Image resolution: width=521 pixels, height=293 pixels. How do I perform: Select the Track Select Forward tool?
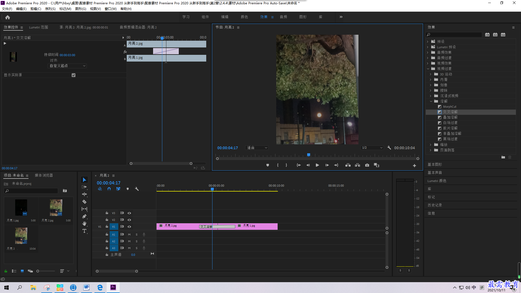[x=84, y=187]
